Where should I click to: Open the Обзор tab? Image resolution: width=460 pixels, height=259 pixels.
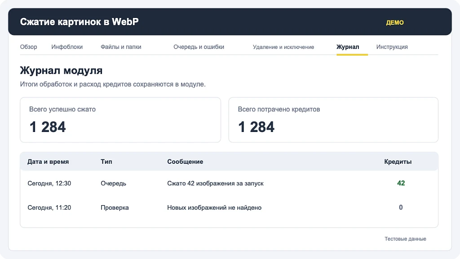click(x=28, y=47)
